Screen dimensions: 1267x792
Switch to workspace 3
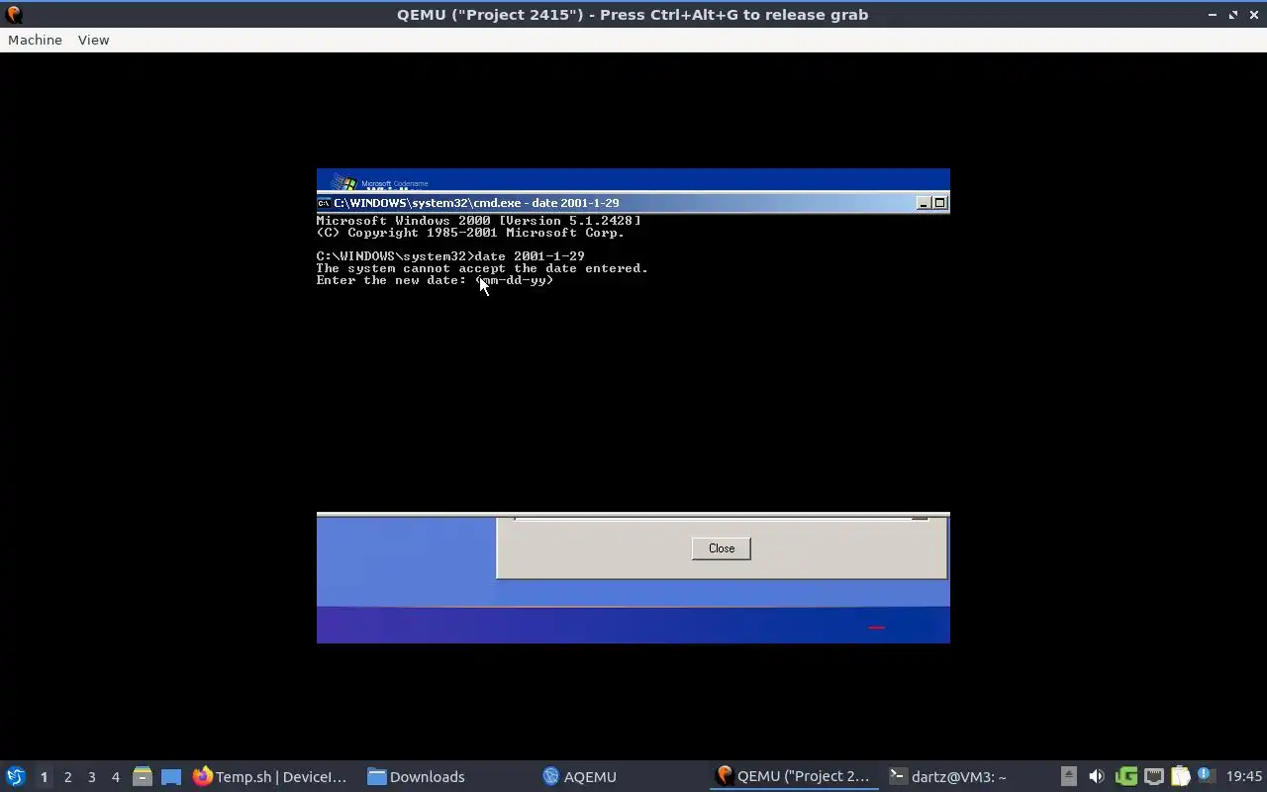(91, 777)
